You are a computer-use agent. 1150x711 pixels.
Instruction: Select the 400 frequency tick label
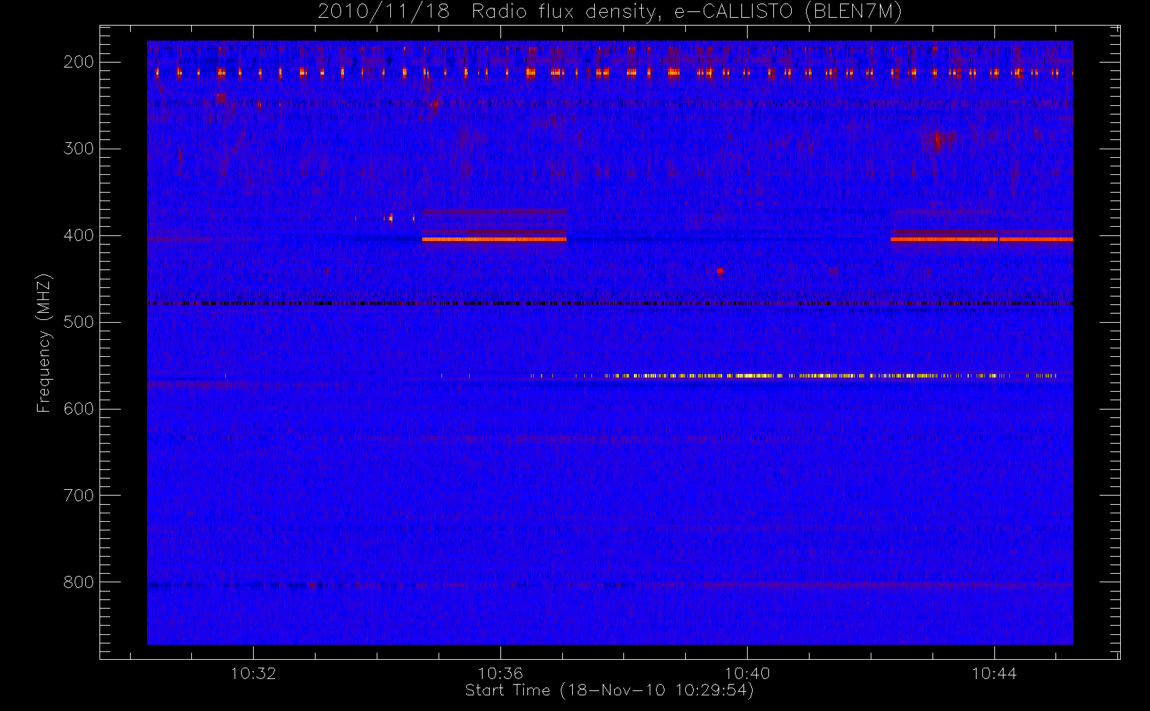[79, 235]
